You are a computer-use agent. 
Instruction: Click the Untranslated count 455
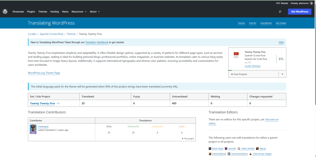point(174,103)
